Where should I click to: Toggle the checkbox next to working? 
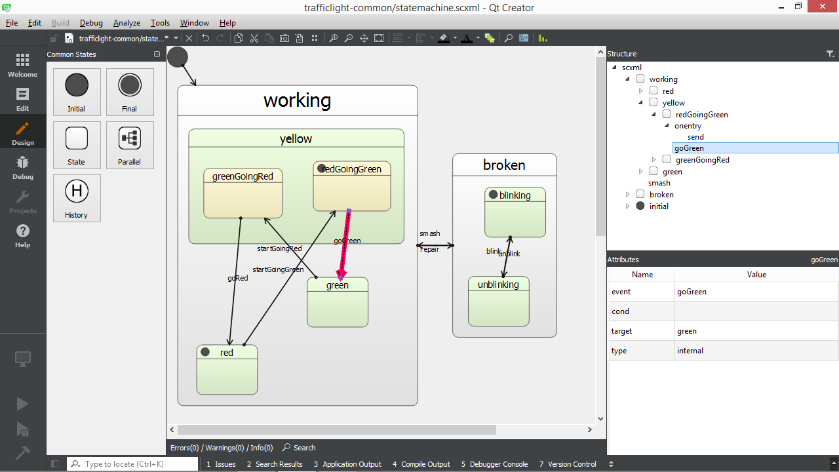click(x=640, y=79)
